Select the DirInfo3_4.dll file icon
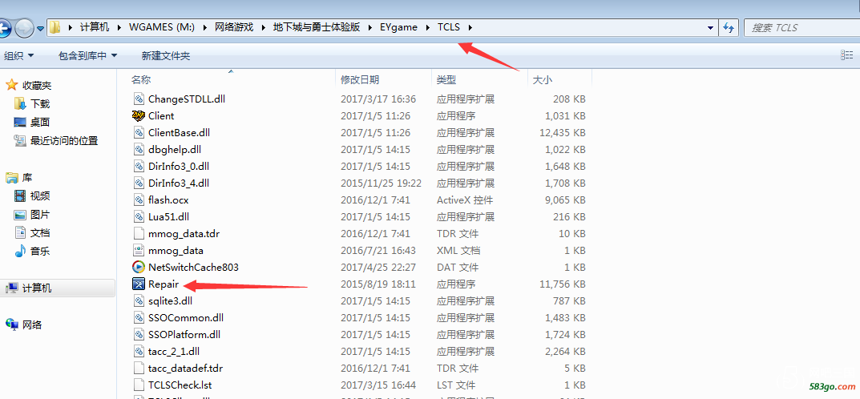 (139, 183)
